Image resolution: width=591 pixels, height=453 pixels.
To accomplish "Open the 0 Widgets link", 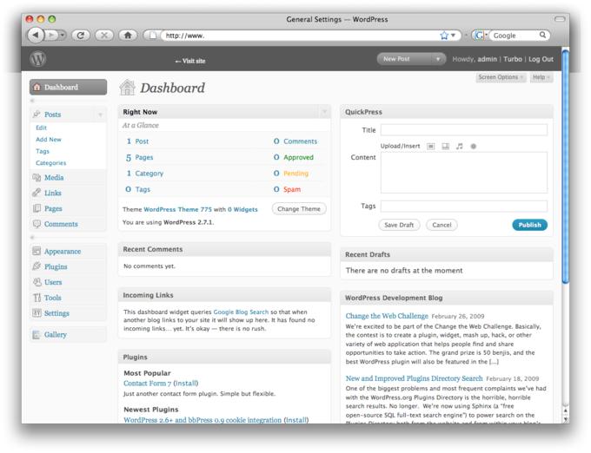I will 242,209.
